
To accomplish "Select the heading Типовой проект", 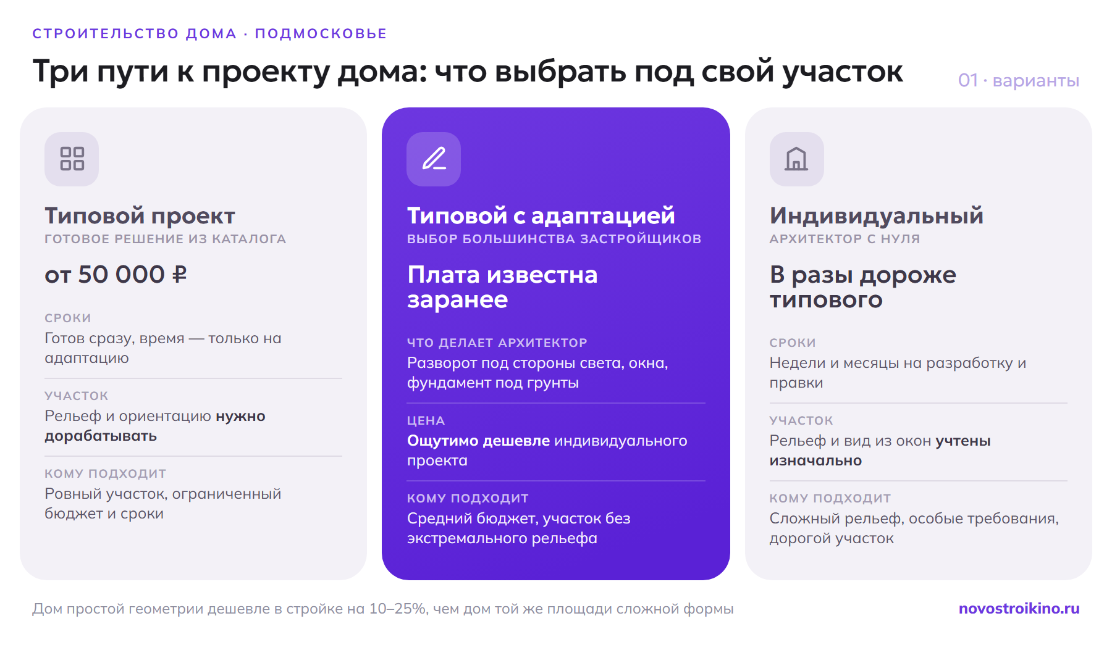I will coord(140,216).
